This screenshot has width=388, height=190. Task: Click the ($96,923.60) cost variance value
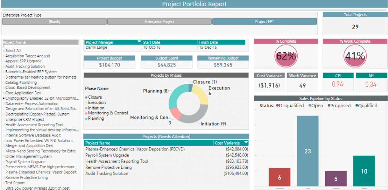[x=237, y=168]
